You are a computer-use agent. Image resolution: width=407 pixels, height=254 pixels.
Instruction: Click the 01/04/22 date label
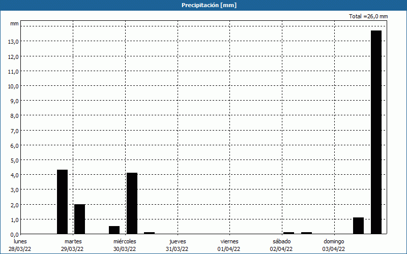[x=229, y=249]
